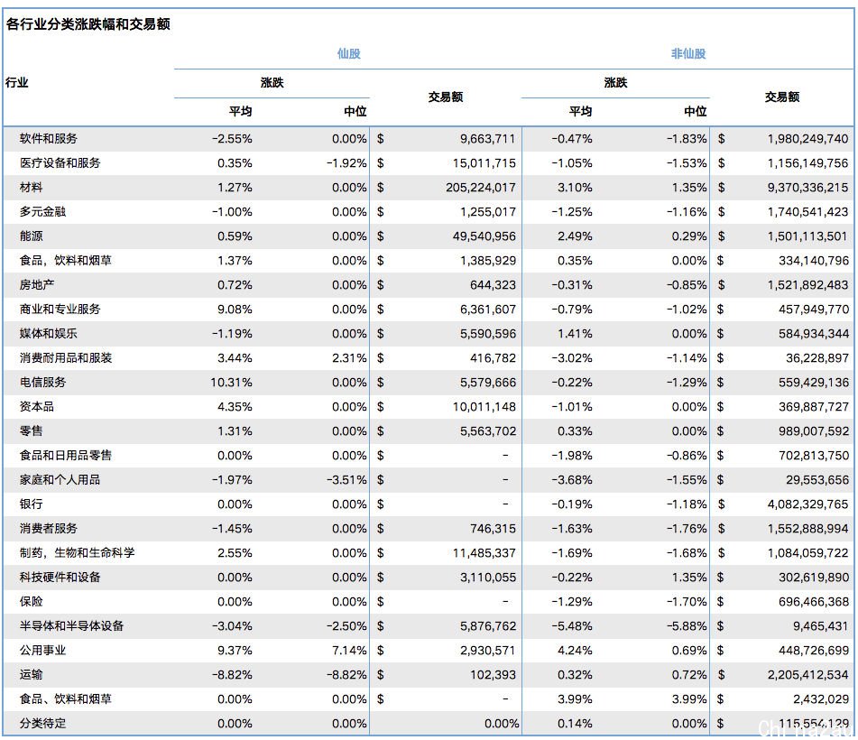Click the 非仙股 group header
Viewport: 858px width, 740px height.
pyautogui.click(x=688, y=53)
